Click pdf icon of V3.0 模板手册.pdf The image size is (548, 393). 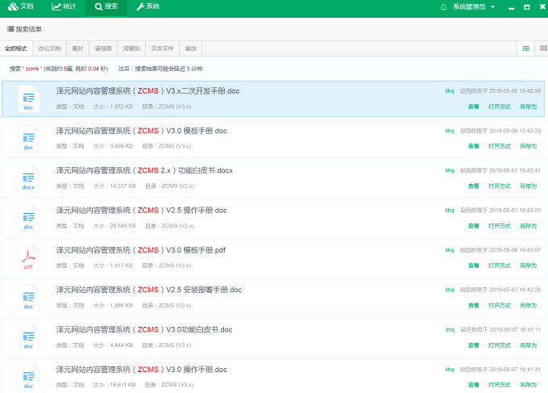pos(28,257)
